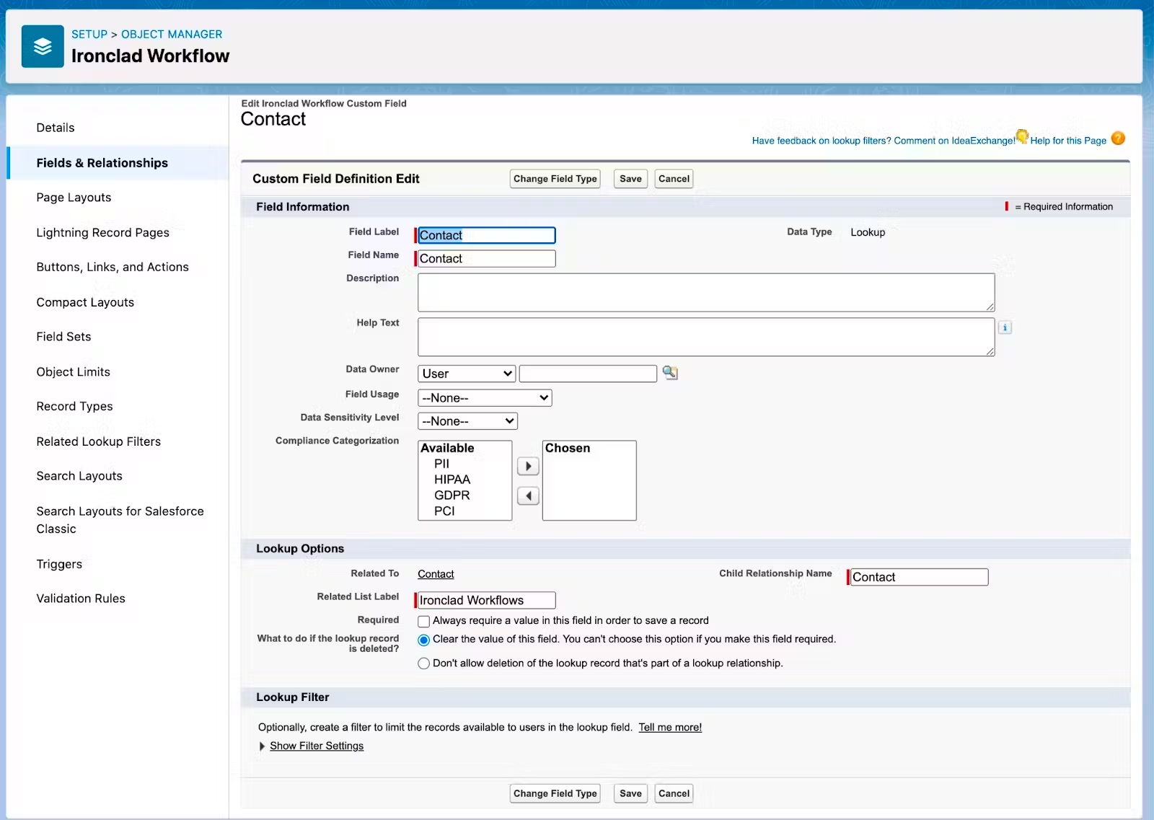Open Validation Rules from the sidebar

tap(80, 598)
